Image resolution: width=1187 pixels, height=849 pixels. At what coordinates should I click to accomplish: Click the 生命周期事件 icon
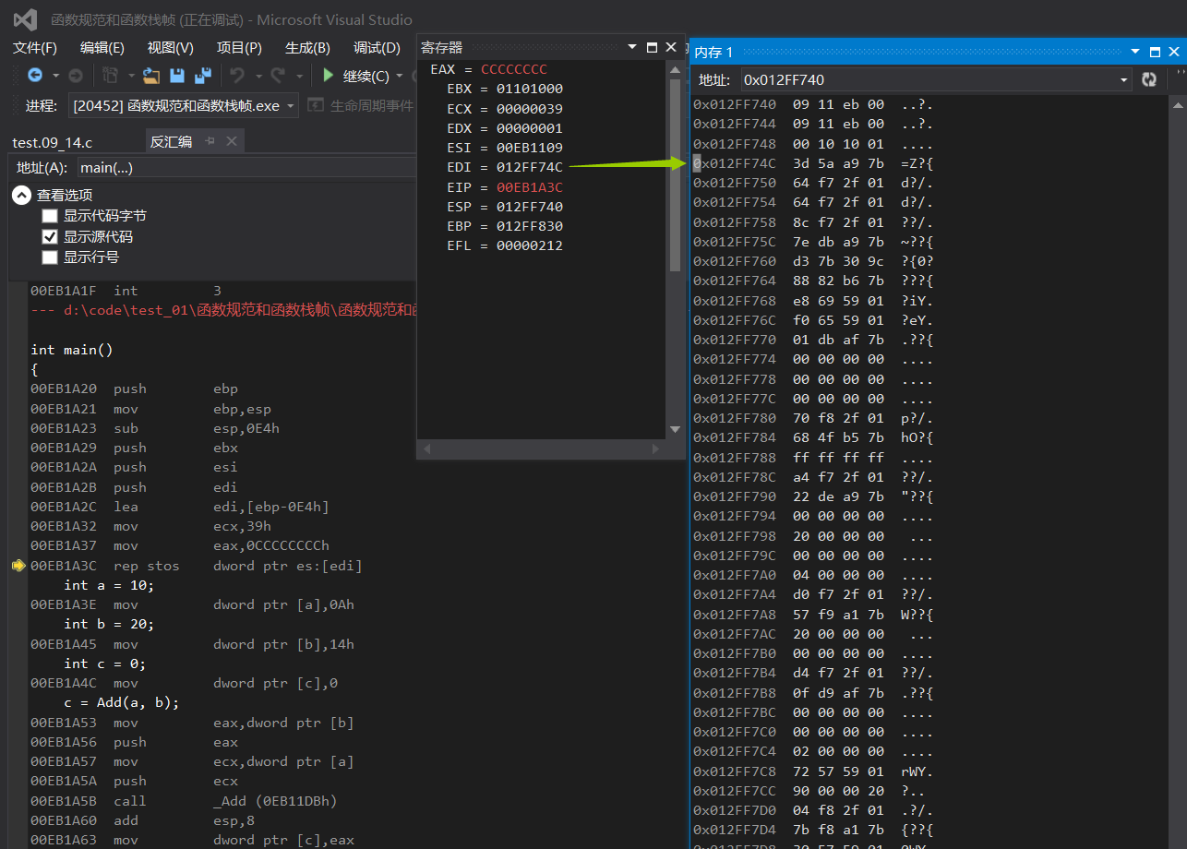coord(316,105)
